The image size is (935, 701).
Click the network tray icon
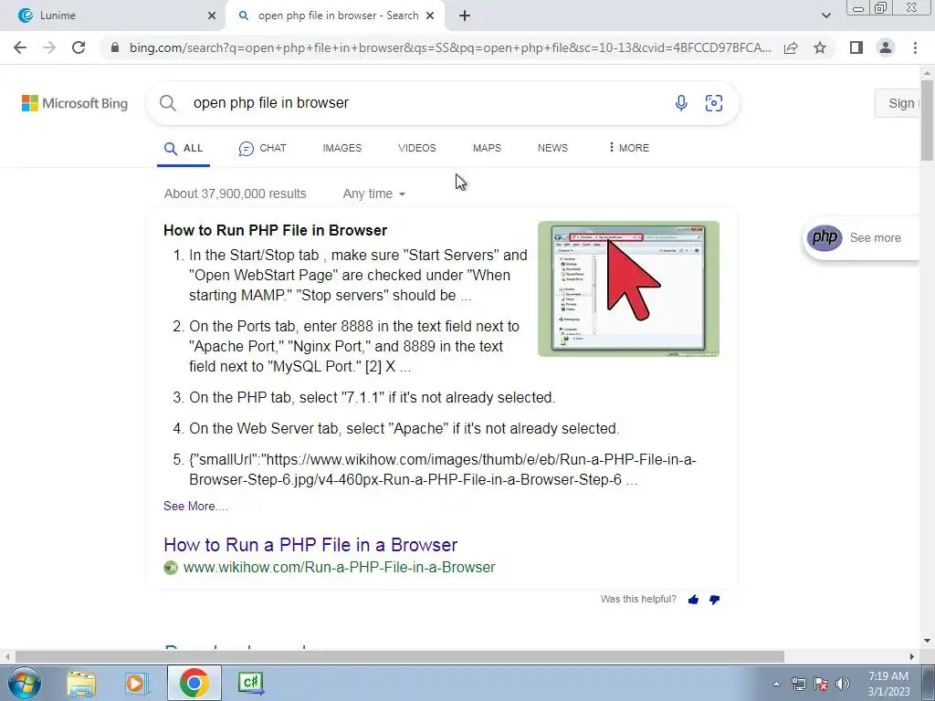coord(798,684)
